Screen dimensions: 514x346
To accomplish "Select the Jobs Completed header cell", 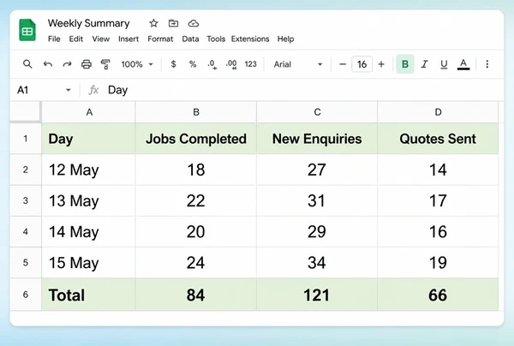I will click(196, 139).
